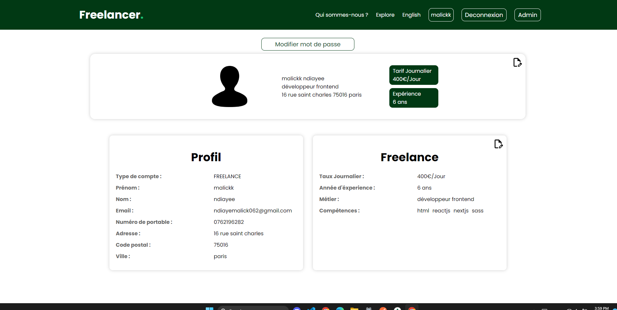617x310 pixels.
Task: Select the html skill
Action: point(423,211)
